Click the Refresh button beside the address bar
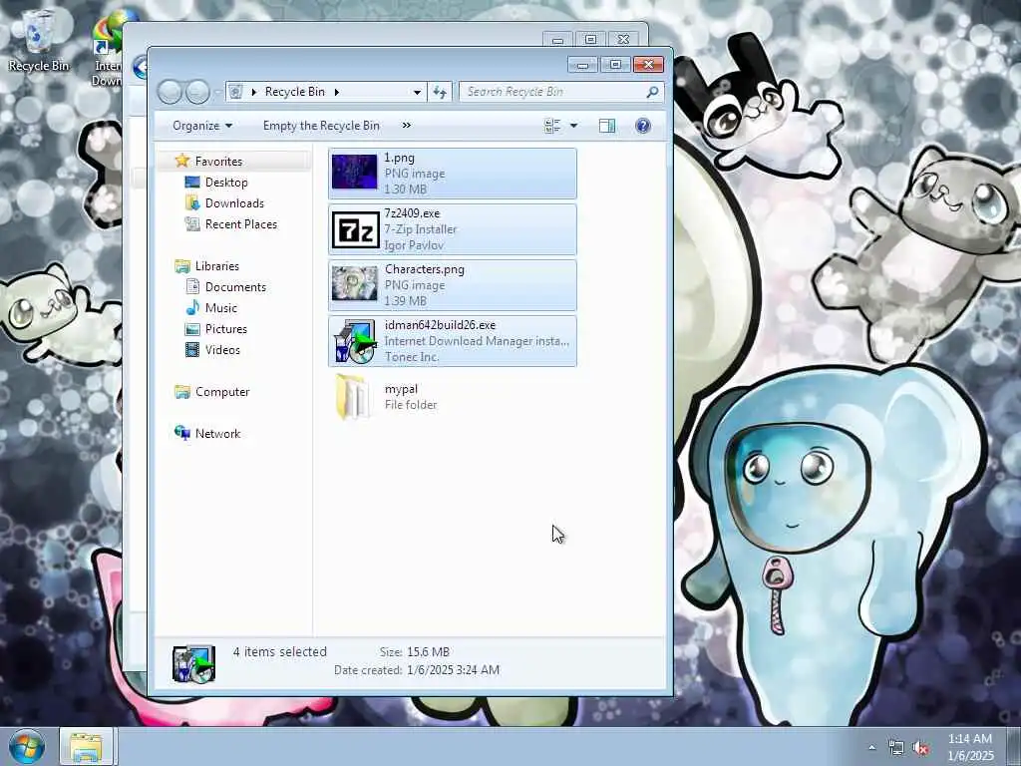1021x766 pixels. coord(440,92)
